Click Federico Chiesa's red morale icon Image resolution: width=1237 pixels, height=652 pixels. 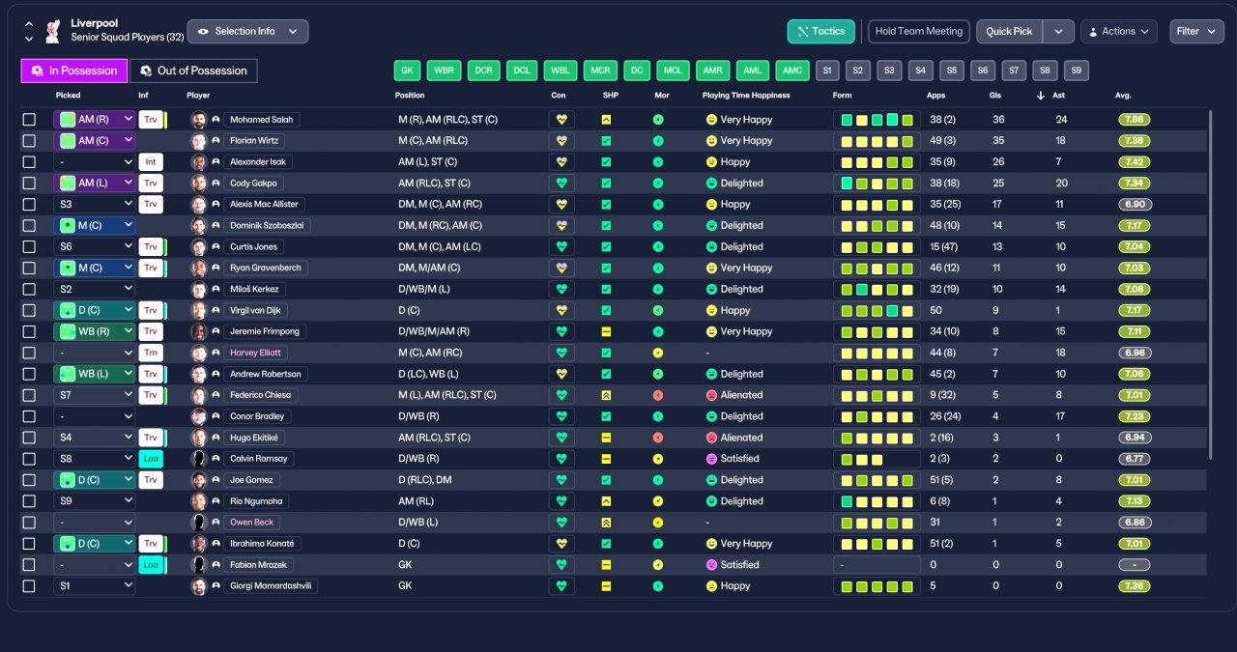pyautogui.click(x=658, y=395)
